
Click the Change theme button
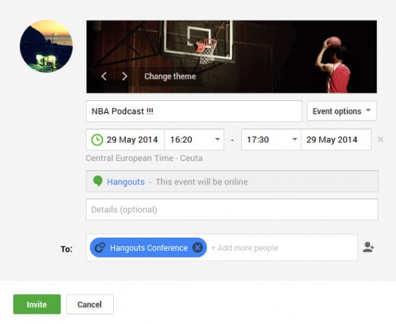click(170, 76)
